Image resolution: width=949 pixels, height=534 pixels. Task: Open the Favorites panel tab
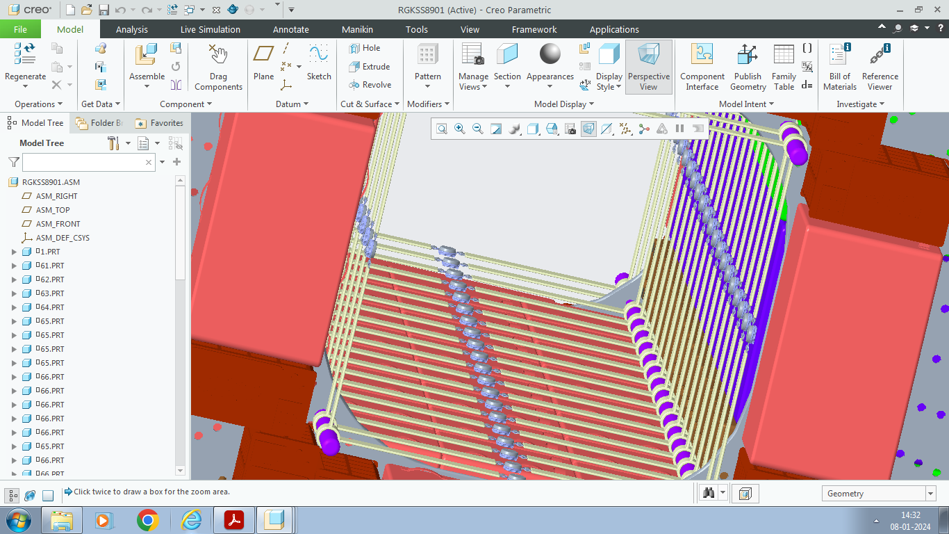point(160,123)
